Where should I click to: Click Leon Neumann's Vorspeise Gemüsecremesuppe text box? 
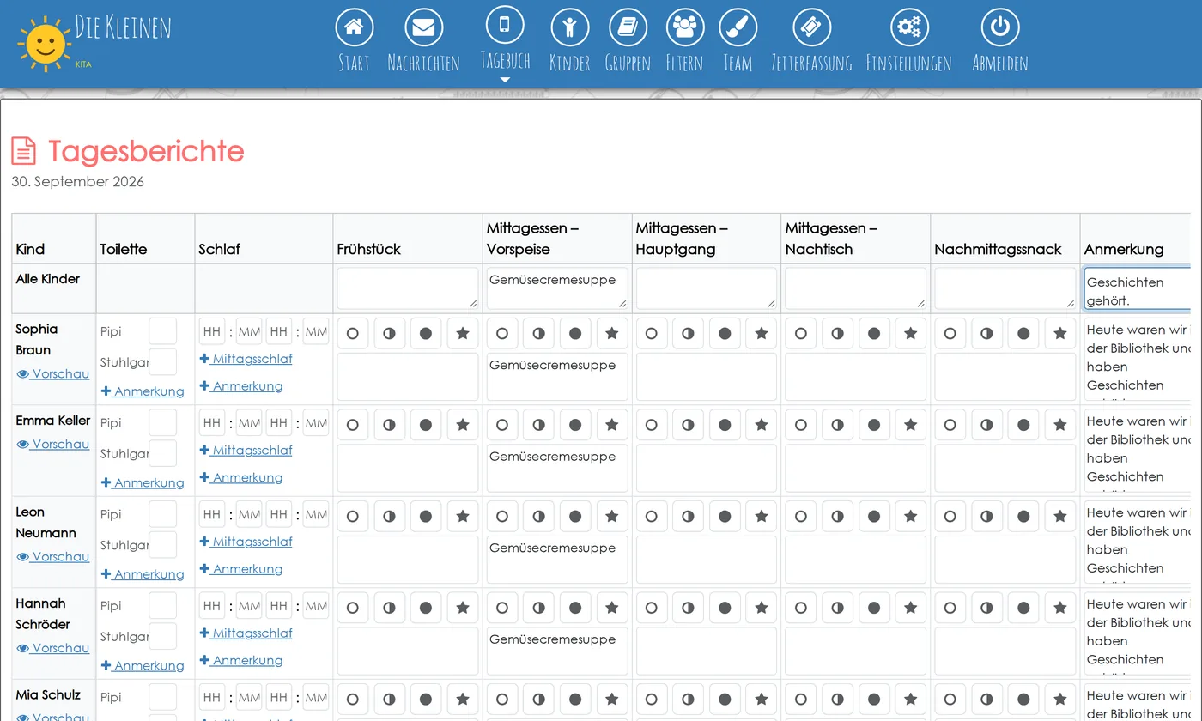557,560
